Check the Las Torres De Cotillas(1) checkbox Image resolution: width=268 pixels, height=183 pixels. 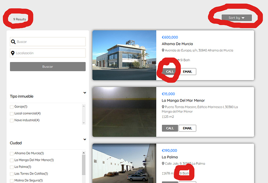[x=12, y=174]
